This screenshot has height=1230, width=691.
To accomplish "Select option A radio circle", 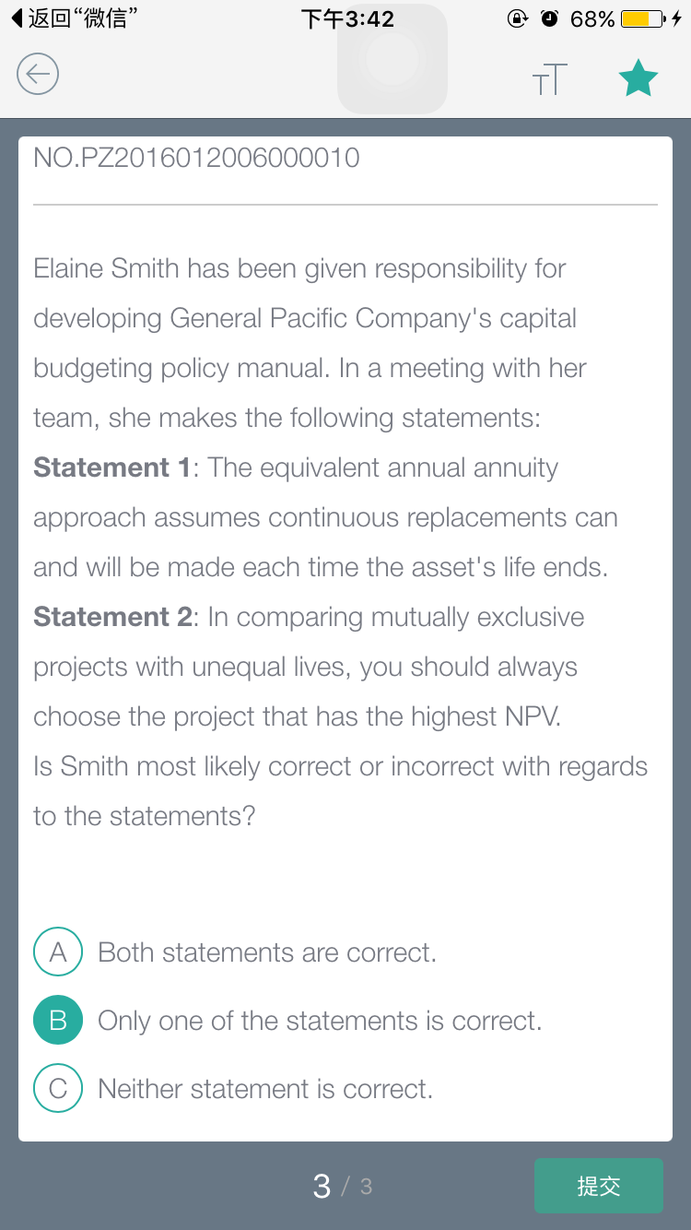I will click(58, 952).
